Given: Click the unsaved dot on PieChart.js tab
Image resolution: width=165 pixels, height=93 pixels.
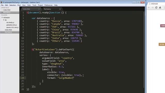Looking at the screenshot, I should (x=60, y=9).
